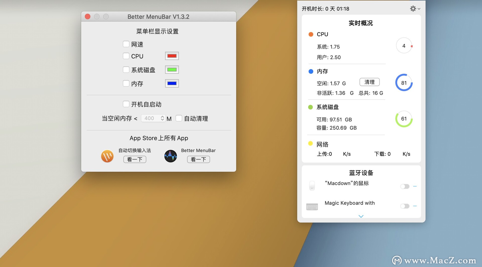Enable the 系统磁盘 checkbox
Screen dimensions: 482x267
pyautogui.click(x=126, y=70)
